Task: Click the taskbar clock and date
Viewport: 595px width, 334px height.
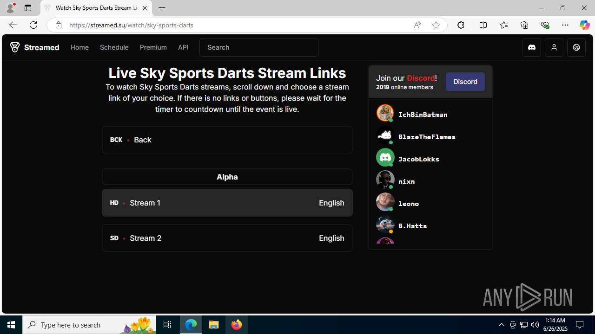Action: click(555, 325)
